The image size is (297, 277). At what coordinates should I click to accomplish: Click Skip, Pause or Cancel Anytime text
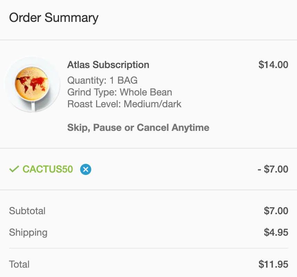click(x=138, y=127)
